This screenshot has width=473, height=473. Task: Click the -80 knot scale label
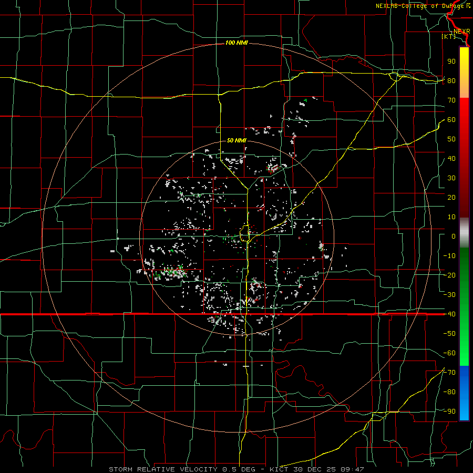pos(449,392)
